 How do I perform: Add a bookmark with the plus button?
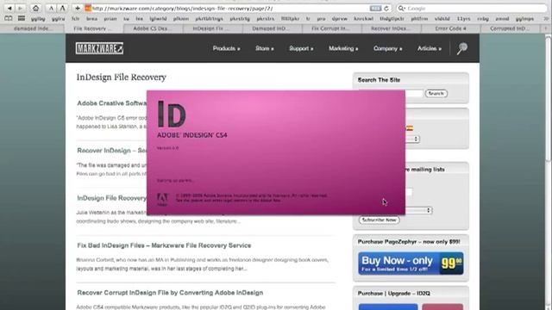coord(78,8)
